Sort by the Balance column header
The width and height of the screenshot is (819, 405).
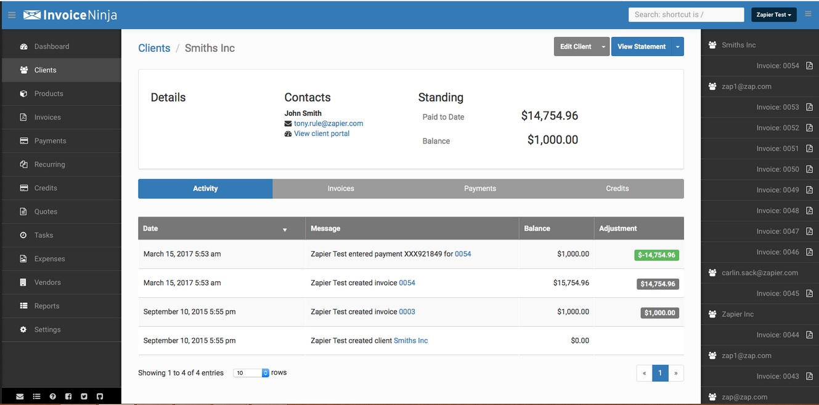(556, 228)
